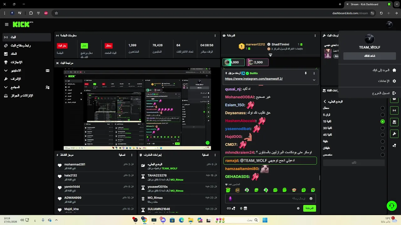Open activity feed تصفية filter
Viewport: 401px width, 225px height.
[122, 155]
